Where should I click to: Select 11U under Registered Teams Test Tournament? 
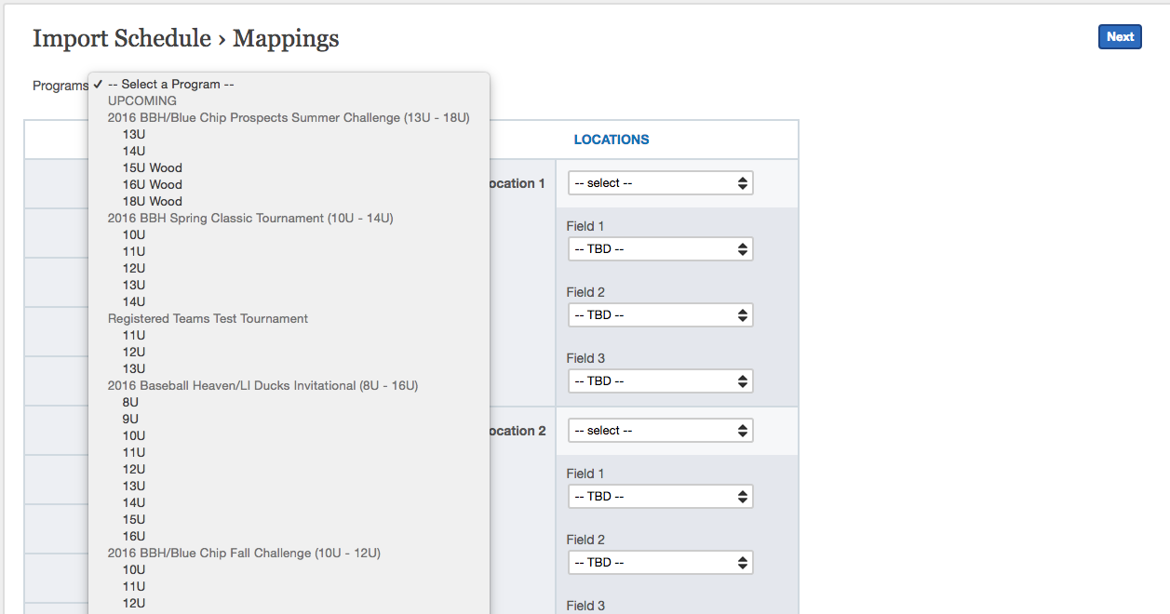289,335
